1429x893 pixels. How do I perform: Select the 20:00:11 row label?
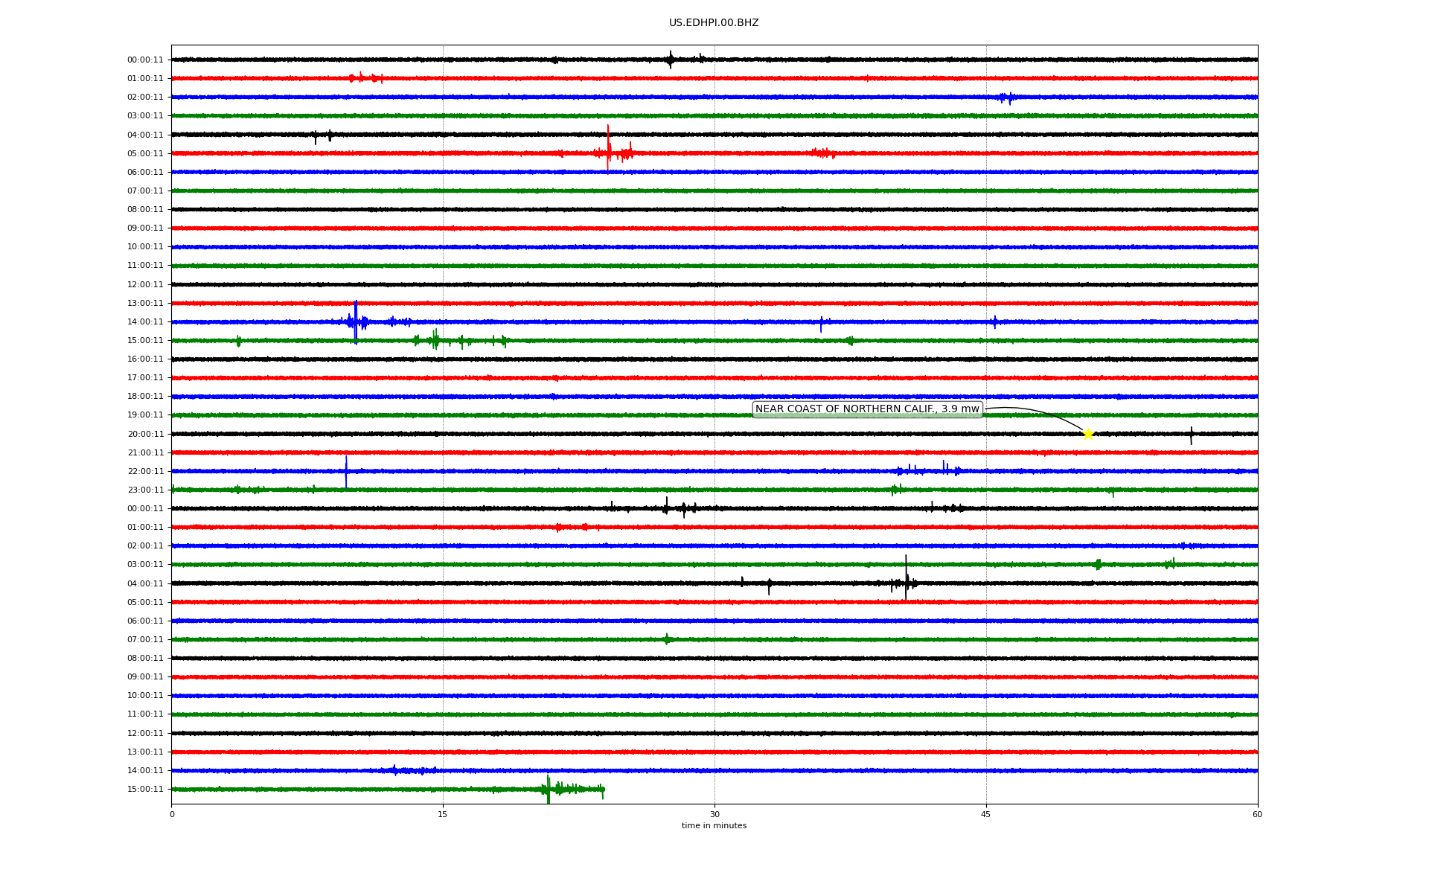[145, 435]
